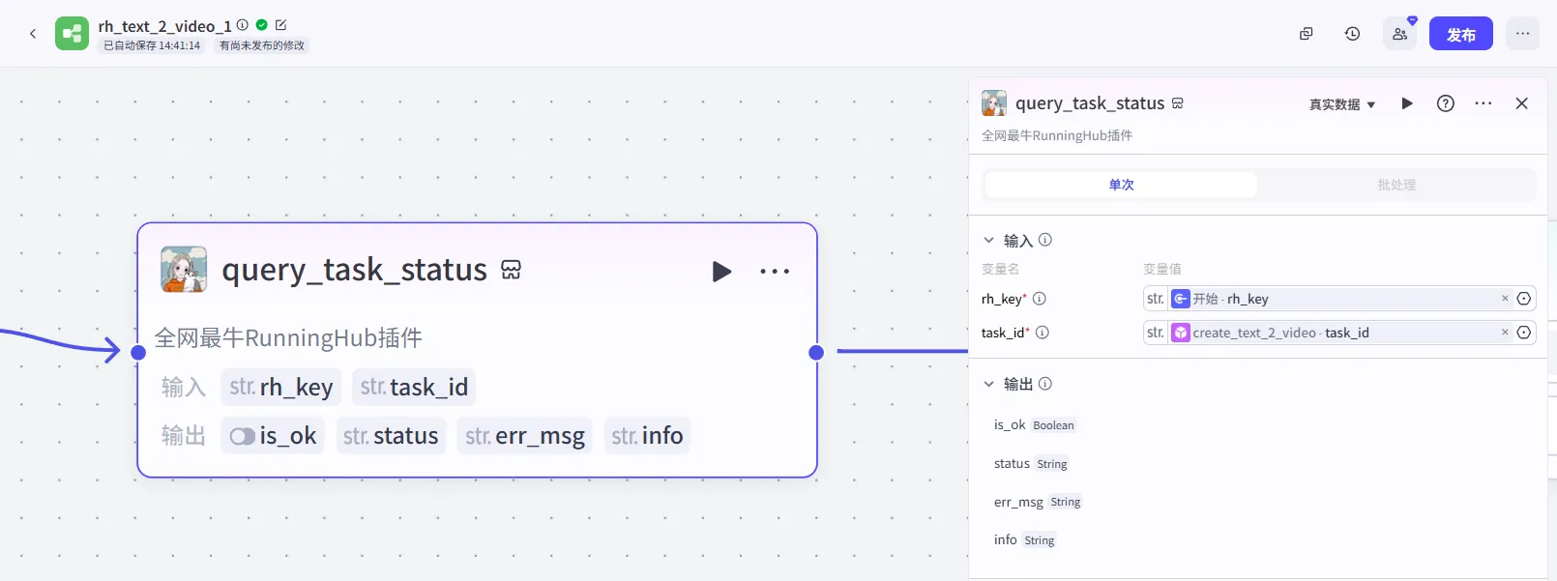The height and width of the screenshot is (581, 1557).
Task: Click the rh_key input tag on node
Action: 280,388
